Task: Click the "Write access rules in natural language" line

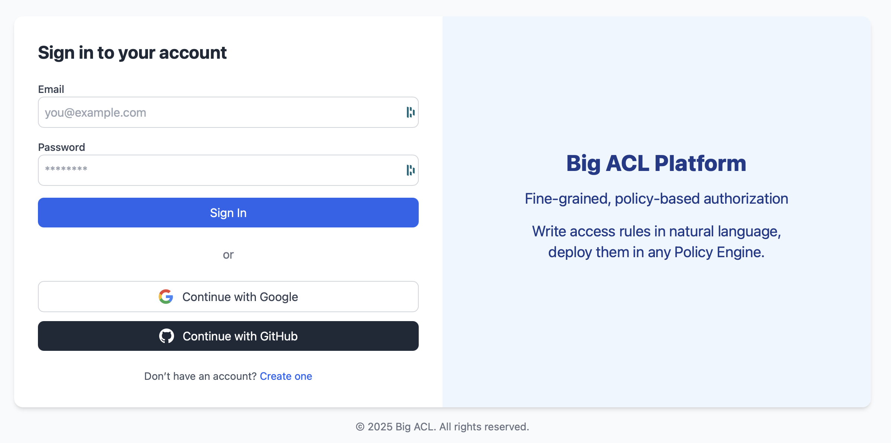Action: 656,231
